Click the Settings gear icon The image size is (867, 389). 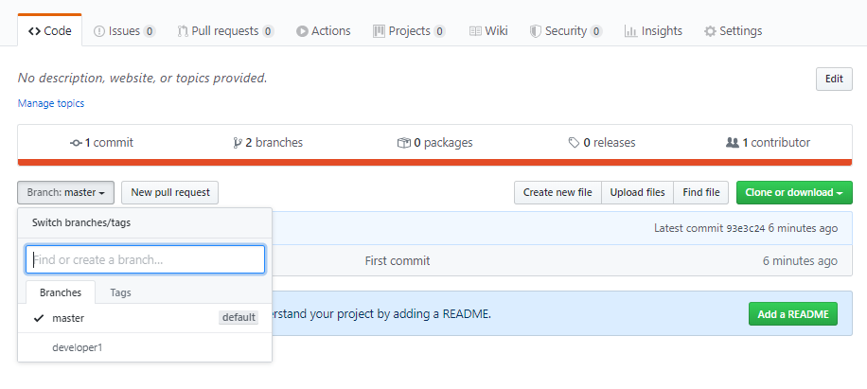point(710,31)
